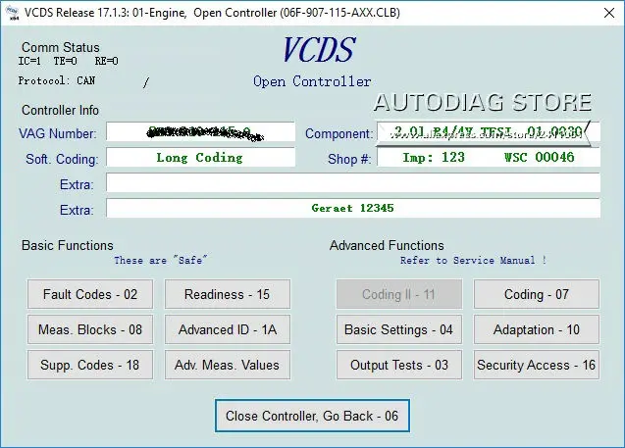Click the 'Soft. Coding:' label
The image size is (625, 448).
[x=62, y=159]
